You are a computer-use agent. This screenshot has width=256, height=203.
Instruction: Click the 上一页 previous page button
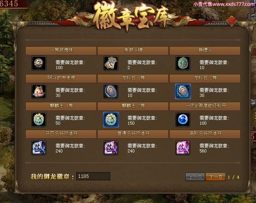click(195, 177)
